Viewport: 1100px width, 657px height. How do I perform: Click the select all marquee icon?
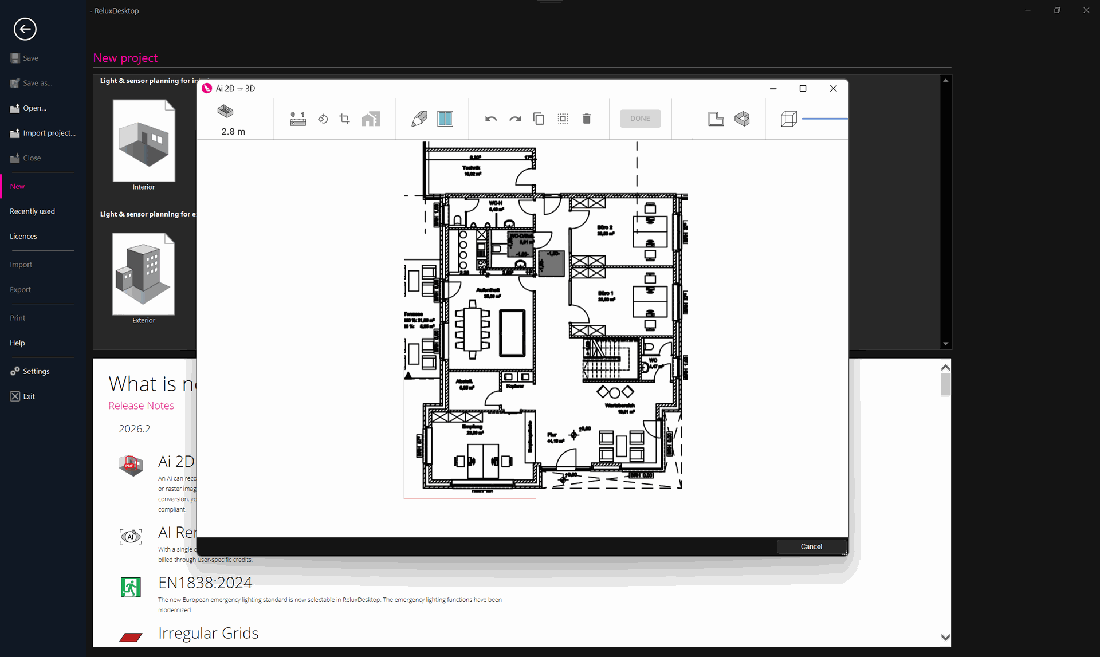pos(563,119)
